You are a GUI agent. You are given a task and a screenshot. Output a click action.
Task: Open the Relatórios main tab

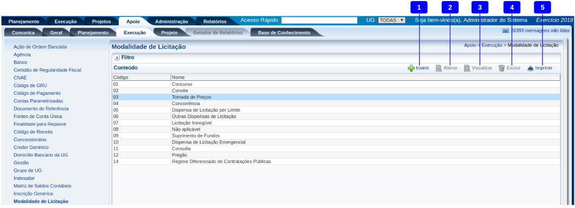coord(214,21)
